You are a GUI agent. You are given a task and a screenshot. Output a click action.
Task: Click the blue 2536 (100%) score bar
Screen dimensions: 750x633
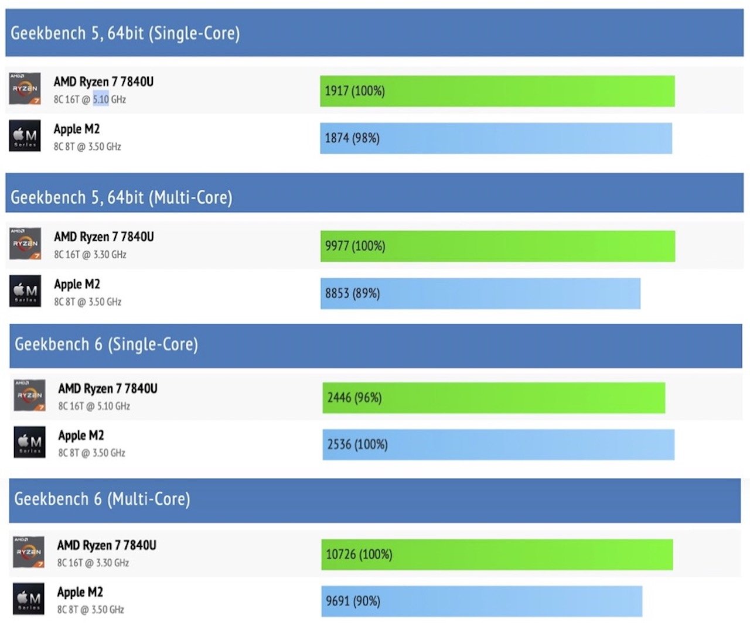point(498,444)
